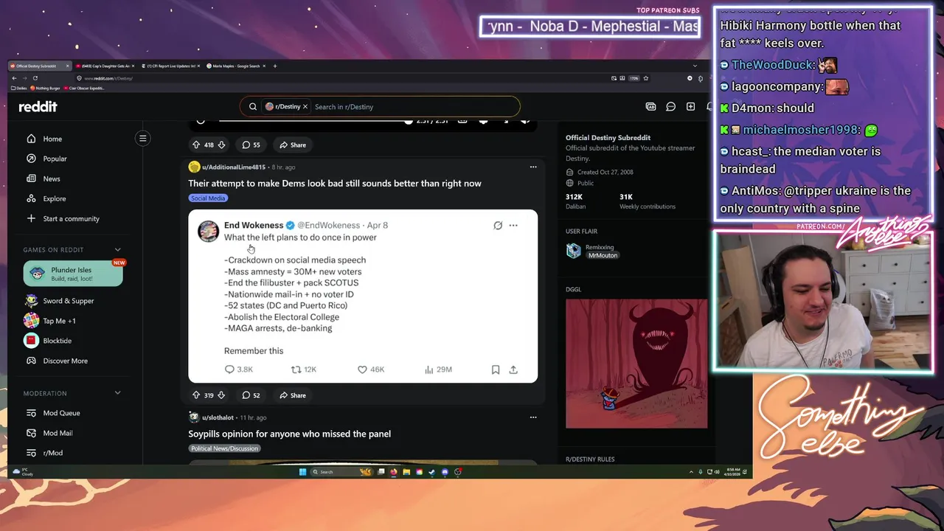The width and height of the screenshot is (944, 531).
Task: Click the reddit logo in header
Action: [x=38, y=107]
